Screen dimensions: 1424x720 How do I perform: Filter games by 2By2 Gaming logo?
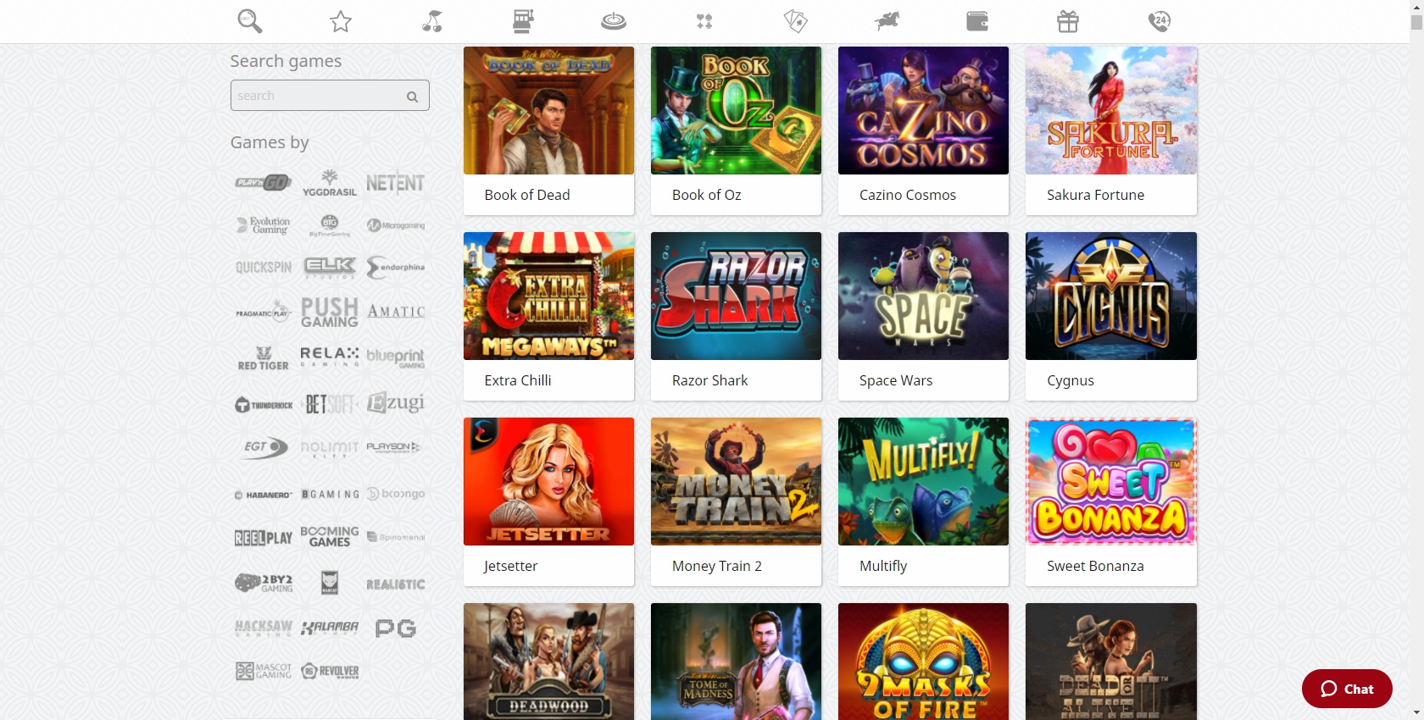(x=264, y=583)
